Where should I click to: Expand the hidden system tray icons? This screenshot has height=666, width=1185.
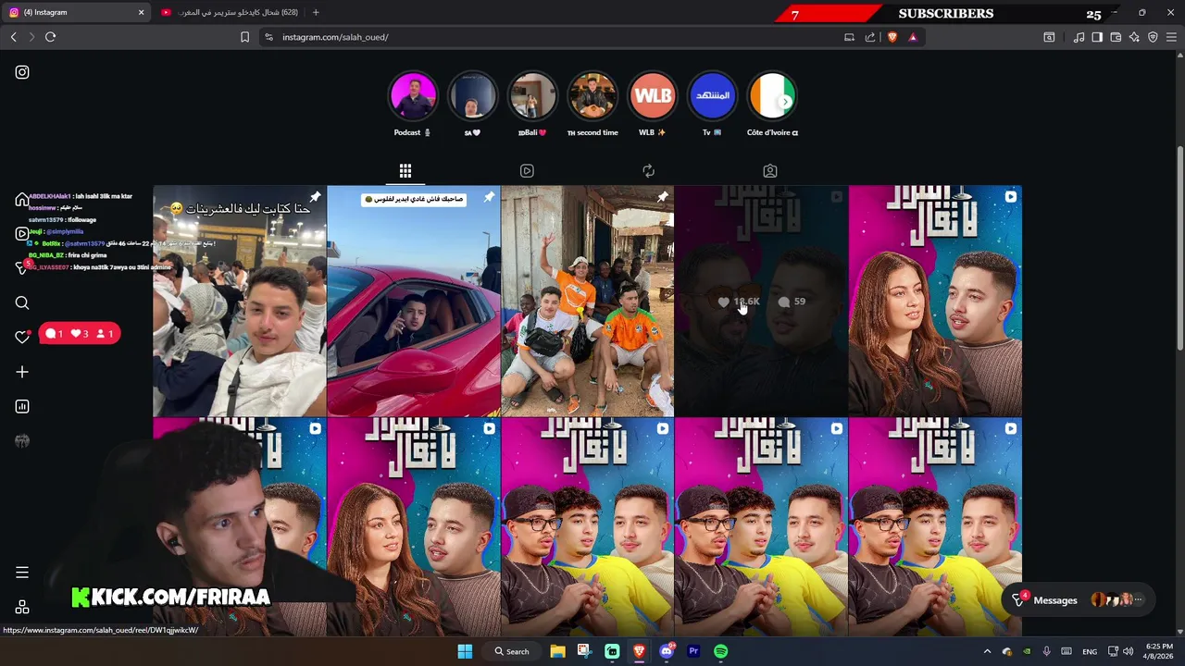click(987, 651)
